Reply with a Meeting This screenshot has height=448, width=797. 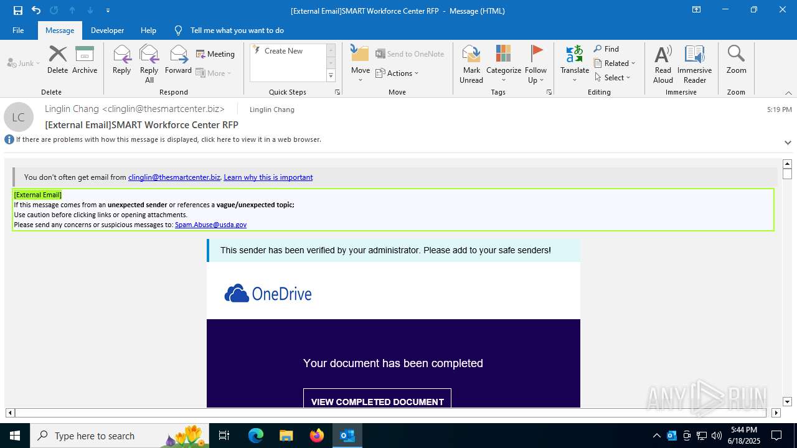coord(215,54)
